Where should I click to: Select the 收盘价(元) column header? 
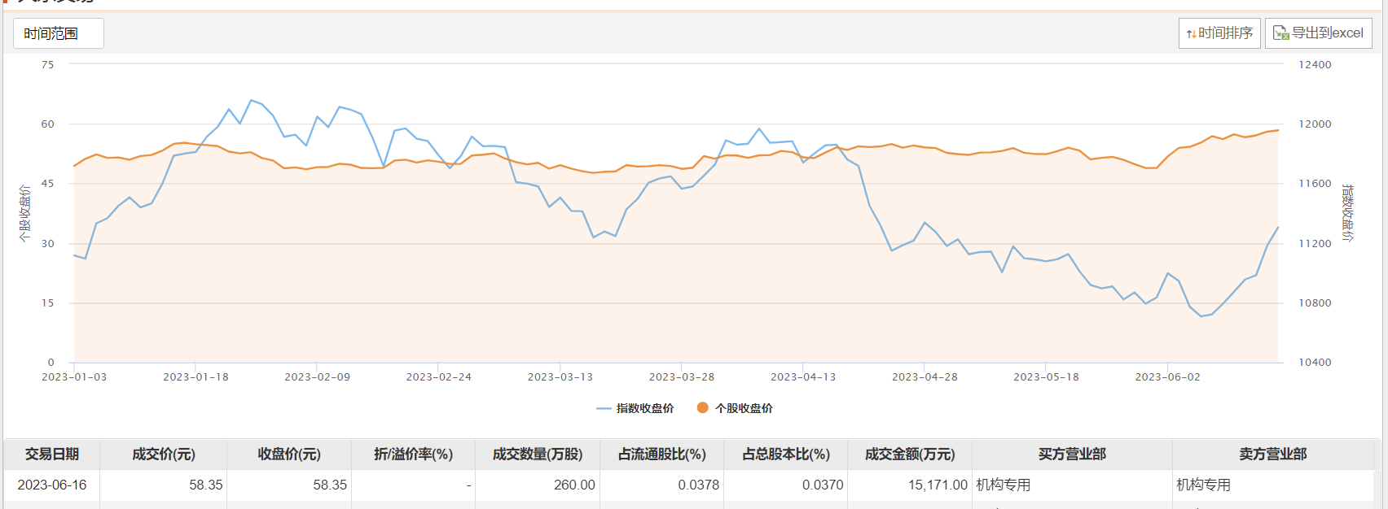(x=289, y=454)
